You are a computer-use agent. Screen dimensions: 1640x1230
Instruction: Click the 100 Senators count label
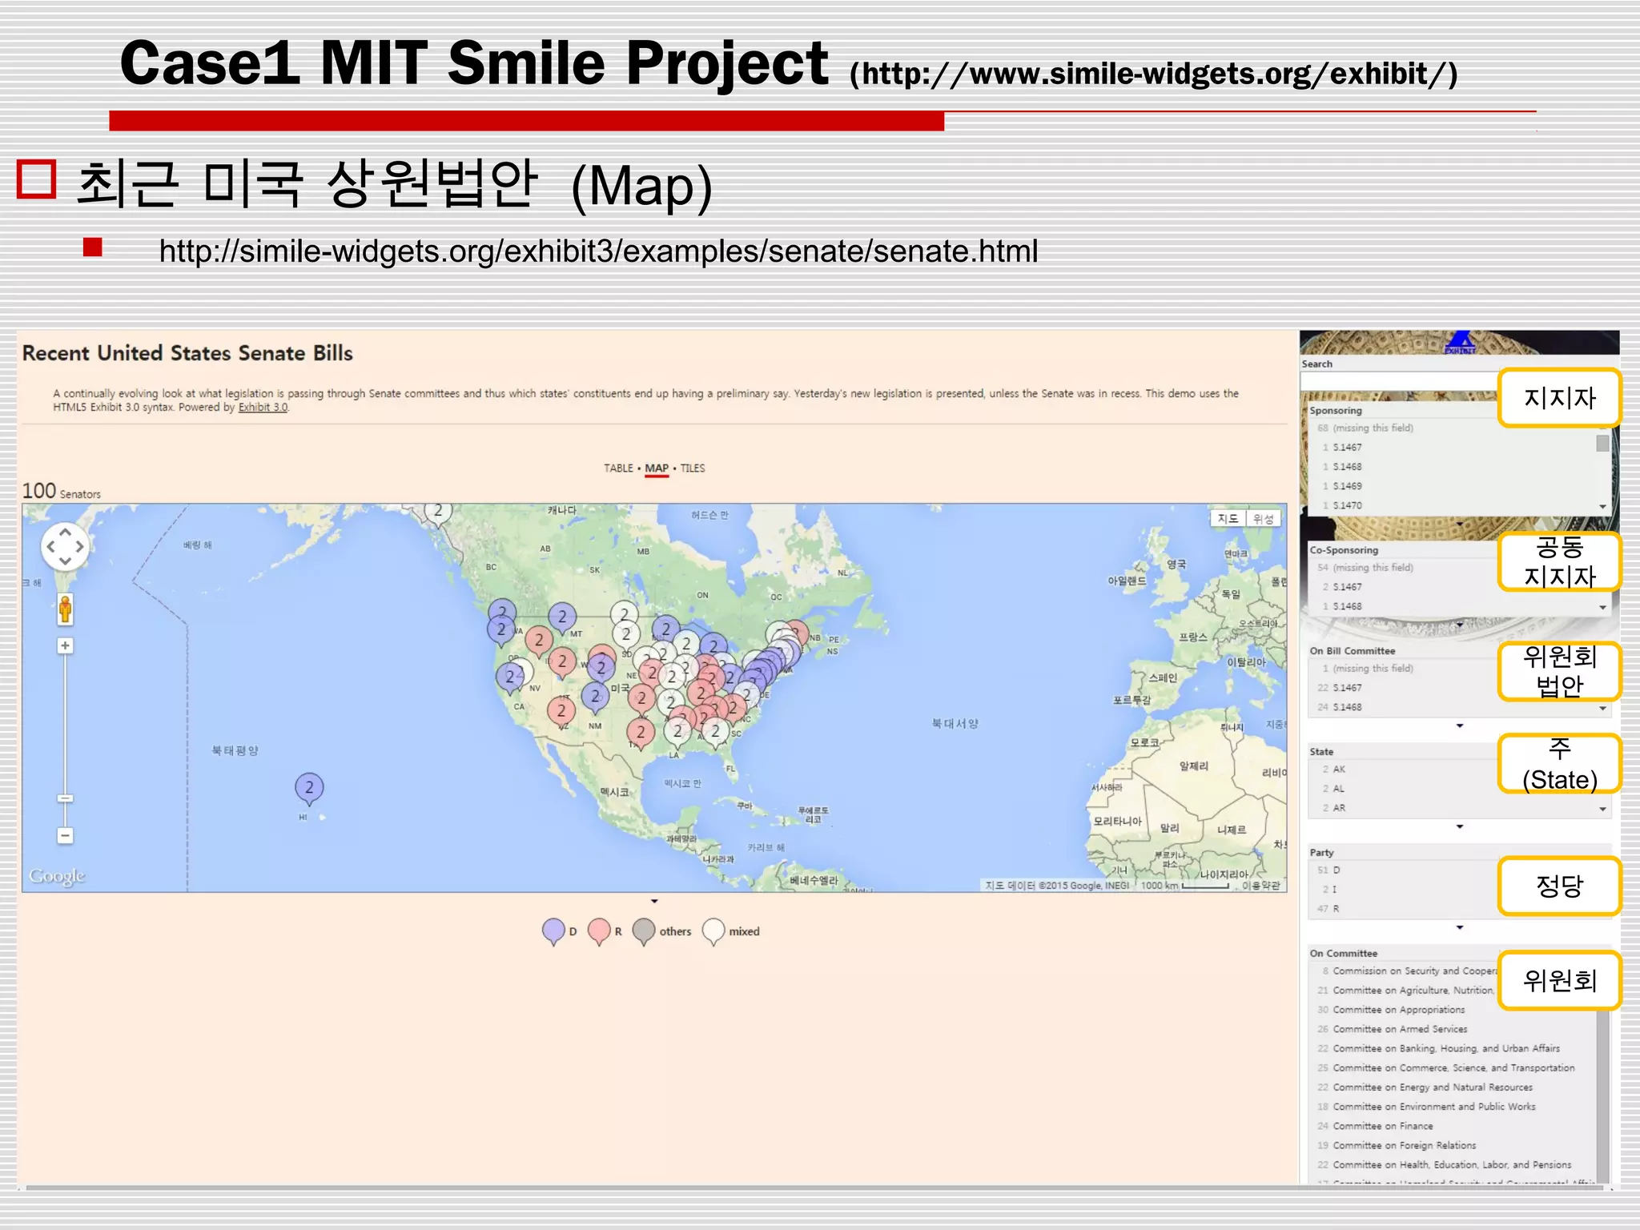click(x=62, y=491)
